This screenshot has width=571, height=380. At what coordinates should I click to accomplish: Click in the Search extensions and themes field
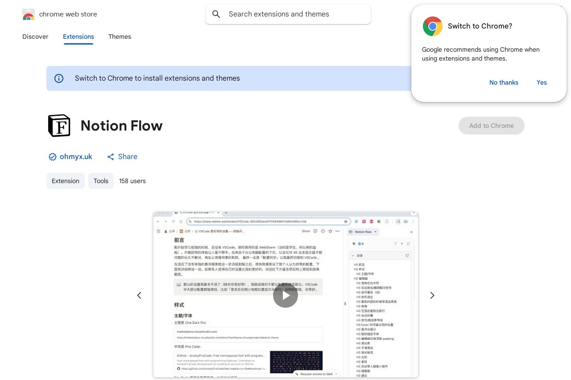pos(288,14)
